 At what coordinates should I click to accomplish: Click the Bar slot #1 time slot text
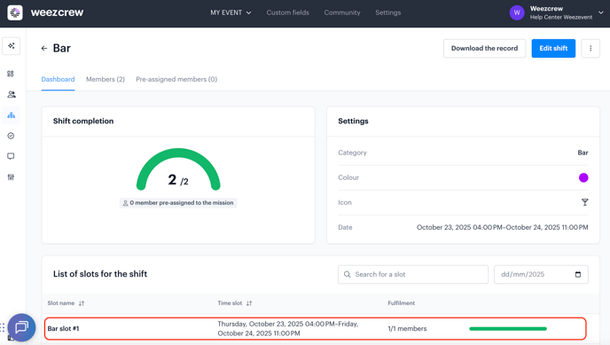tap(288, 329)
